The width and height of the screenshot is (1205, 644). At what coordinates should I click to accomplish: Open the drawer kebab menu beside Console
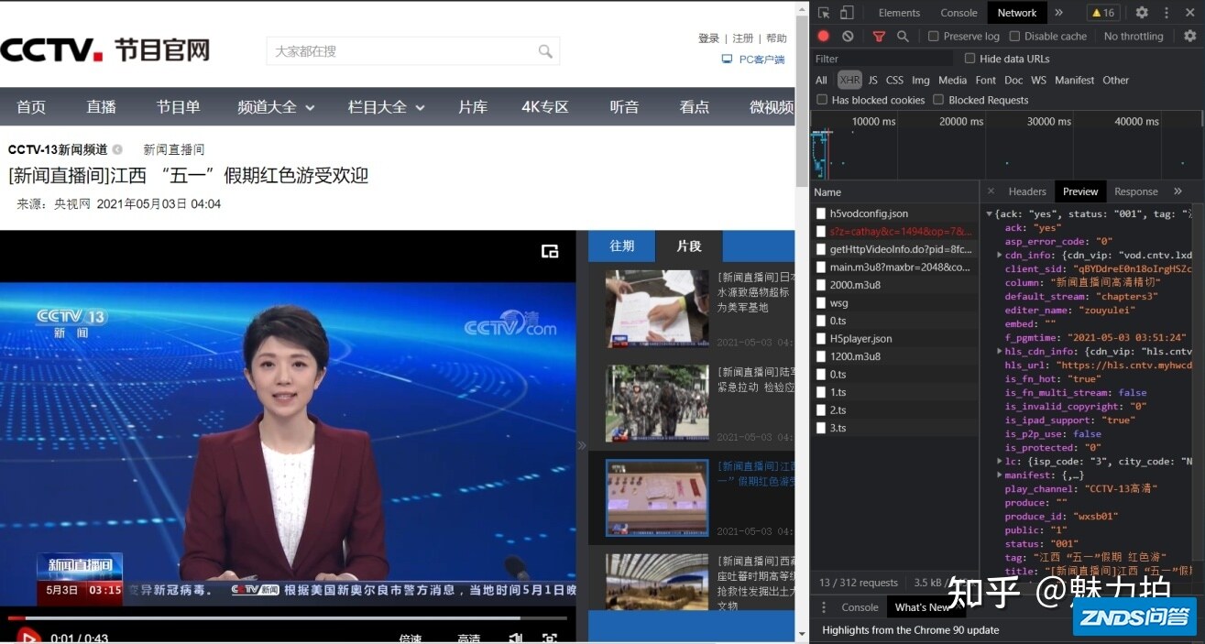(x=823, y=607)
